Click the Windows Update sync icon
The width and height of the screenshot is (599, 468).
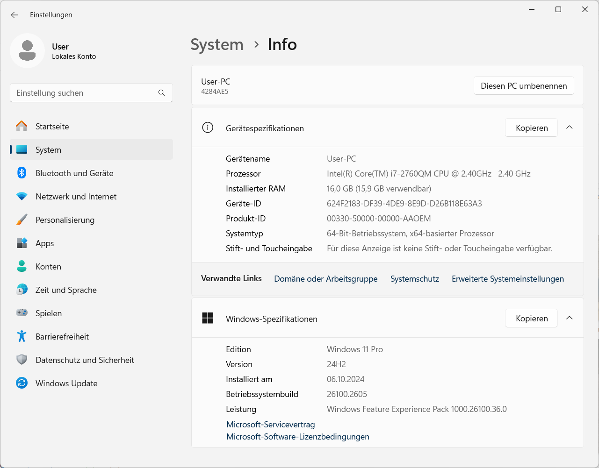coord(22,383)
